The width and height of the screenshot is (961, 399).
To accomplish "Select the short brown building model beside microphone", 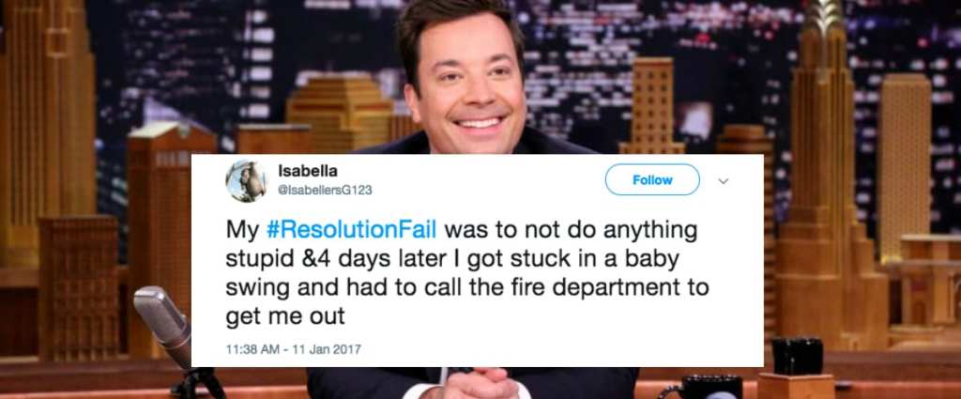I will (x=79, y=288).
